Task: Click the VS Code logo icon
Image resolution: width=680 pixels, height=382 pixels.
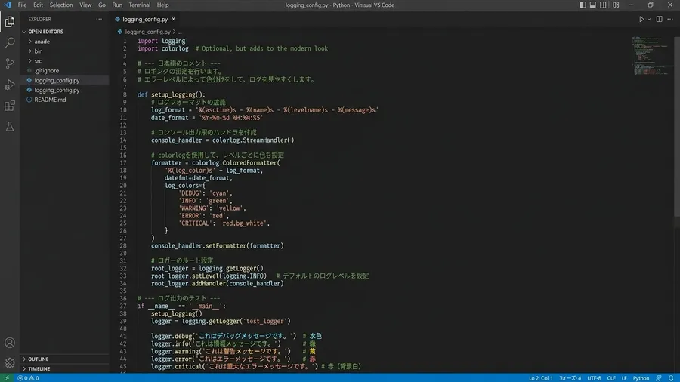Action: 8,5
